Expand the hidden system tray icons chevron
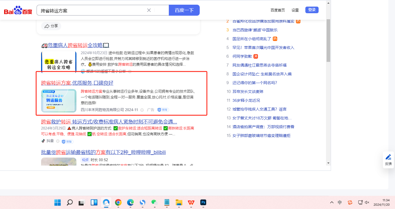The height and width of the screenshot is (209, 395). [332, 202]
